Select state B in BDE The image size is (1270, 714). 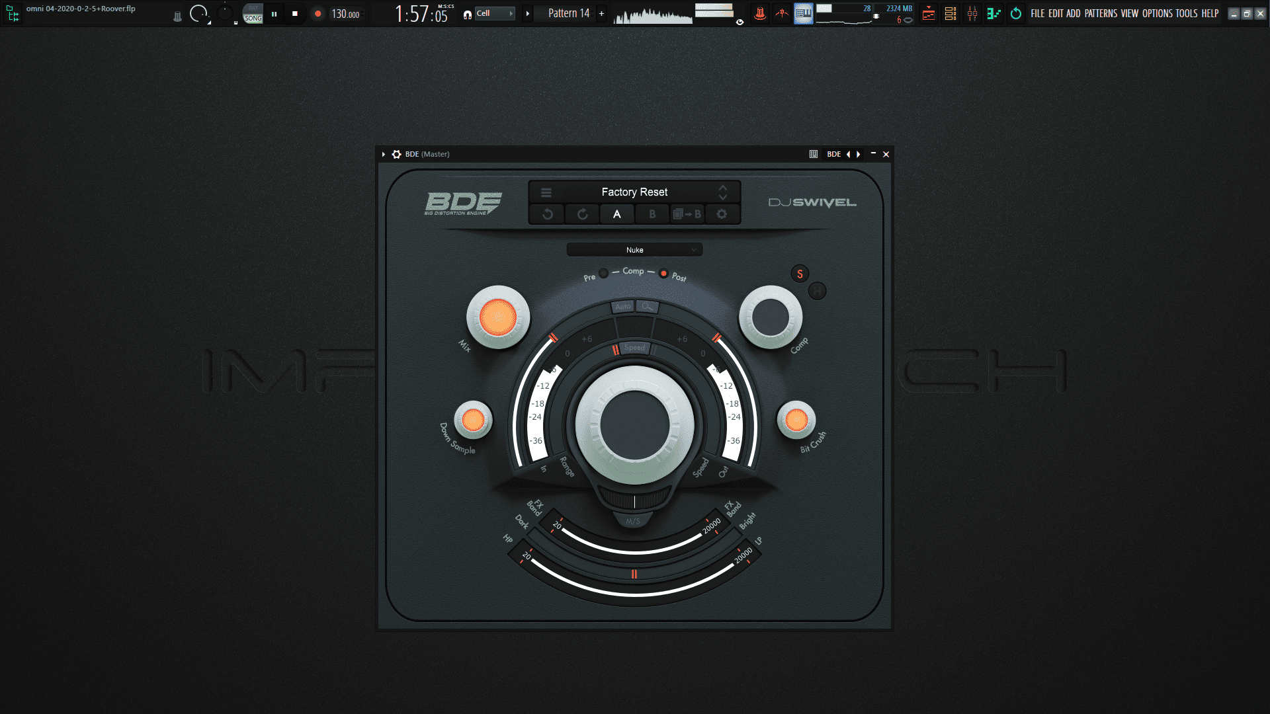click(652, 214)
